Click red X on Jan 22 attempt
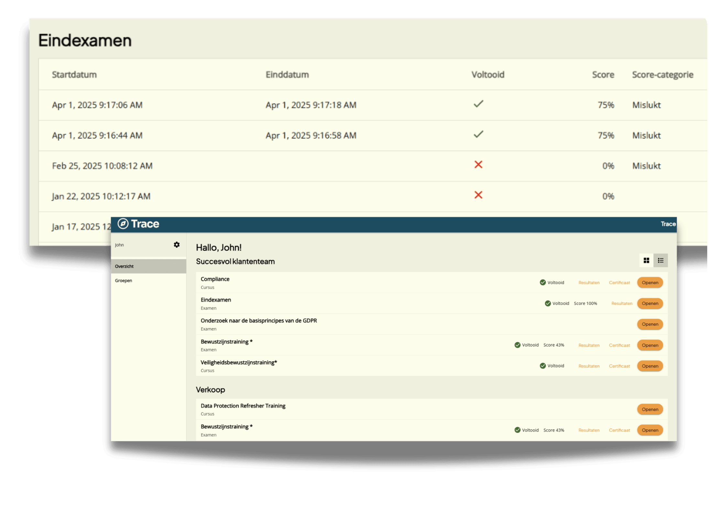 (x=478, y=195)
